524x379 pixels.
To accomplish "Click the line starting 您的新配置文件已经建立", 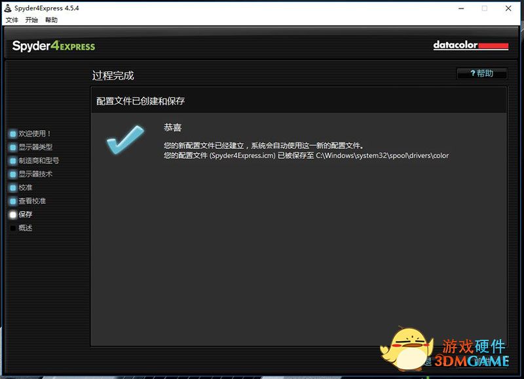I will coord(263,146).
